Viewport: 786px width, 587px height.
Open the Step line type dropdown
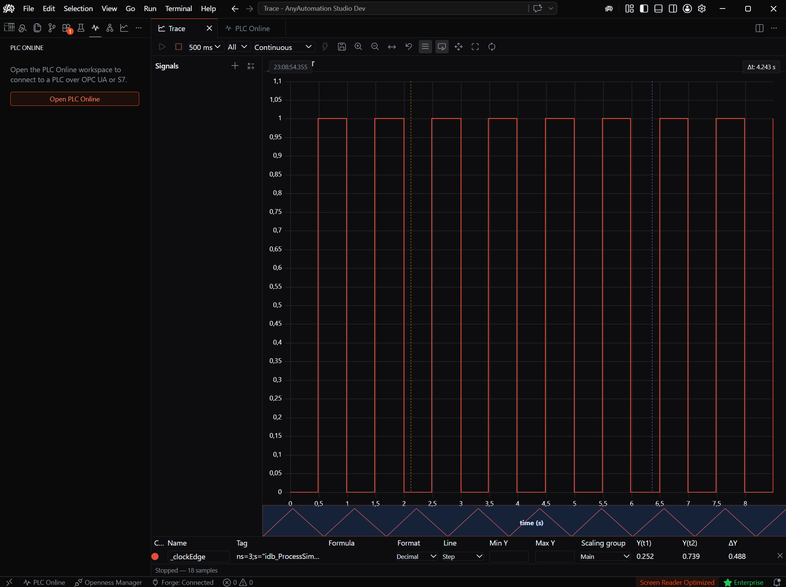click(462, 556)
